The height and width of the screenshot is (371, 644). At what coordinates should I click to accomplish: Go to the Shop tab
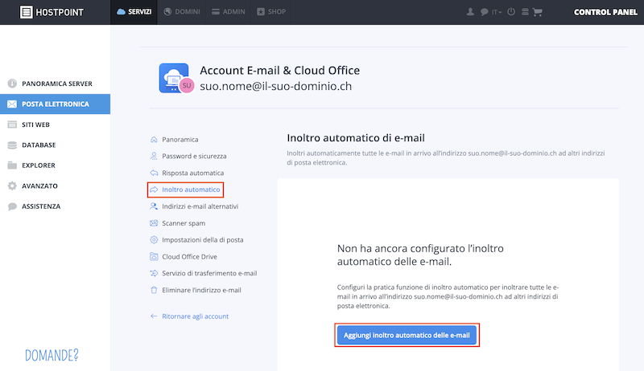271,12
